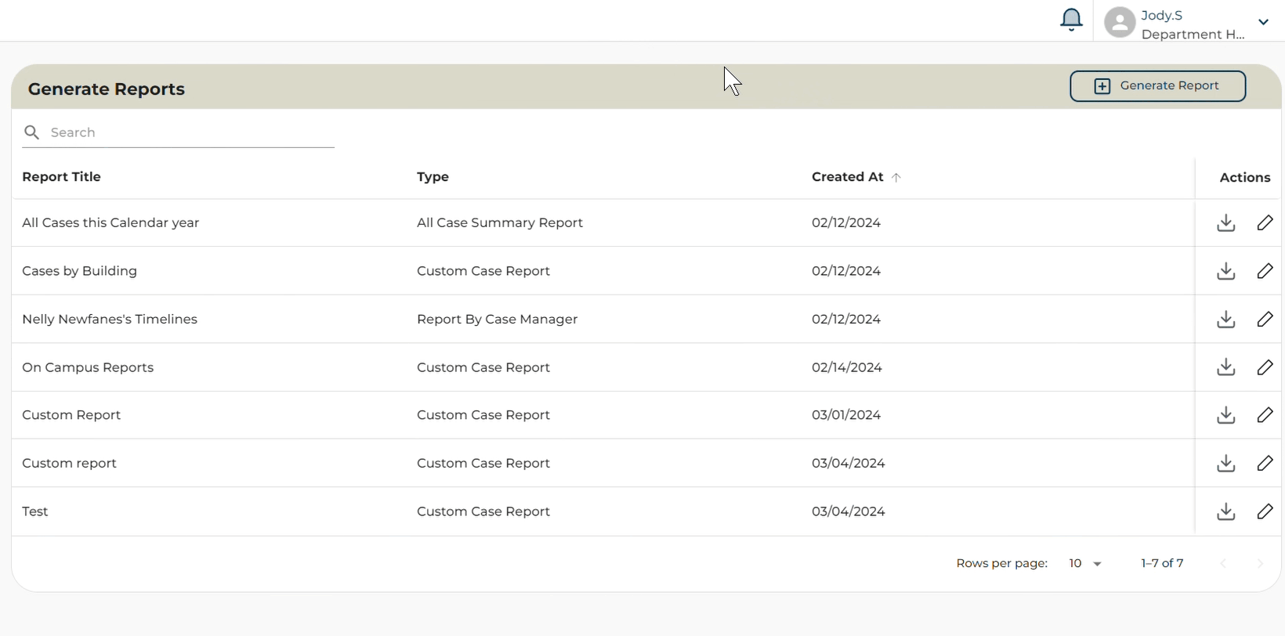Select Nelly Newfanes's Timelines title
This screenshot has width=1285, height=636.
click(110, 320)
